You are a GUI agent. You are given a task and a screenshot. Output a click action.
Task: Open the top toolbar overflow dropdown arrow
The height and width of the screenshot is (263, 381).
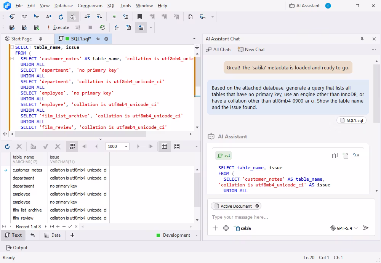point(213,17)
